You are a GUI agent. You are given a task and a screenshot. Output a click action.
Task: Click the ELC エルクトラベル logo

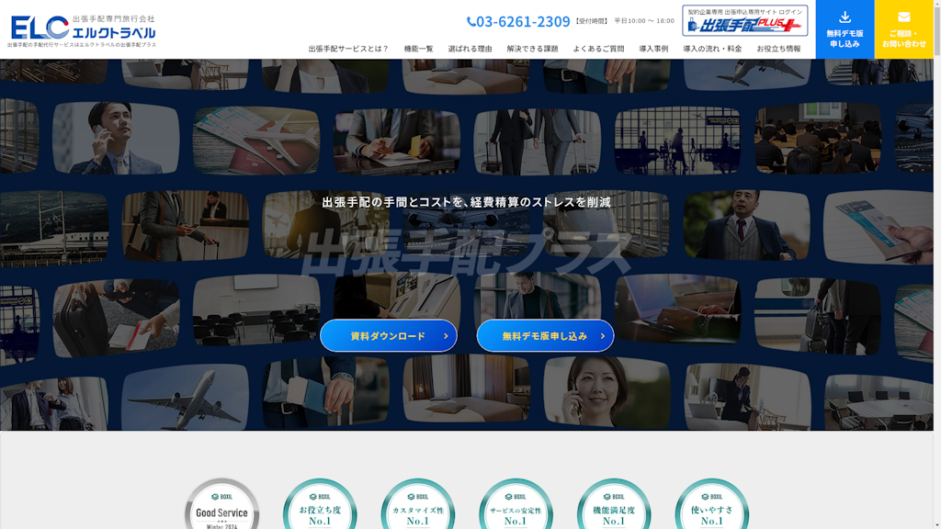tap(83, 28)
